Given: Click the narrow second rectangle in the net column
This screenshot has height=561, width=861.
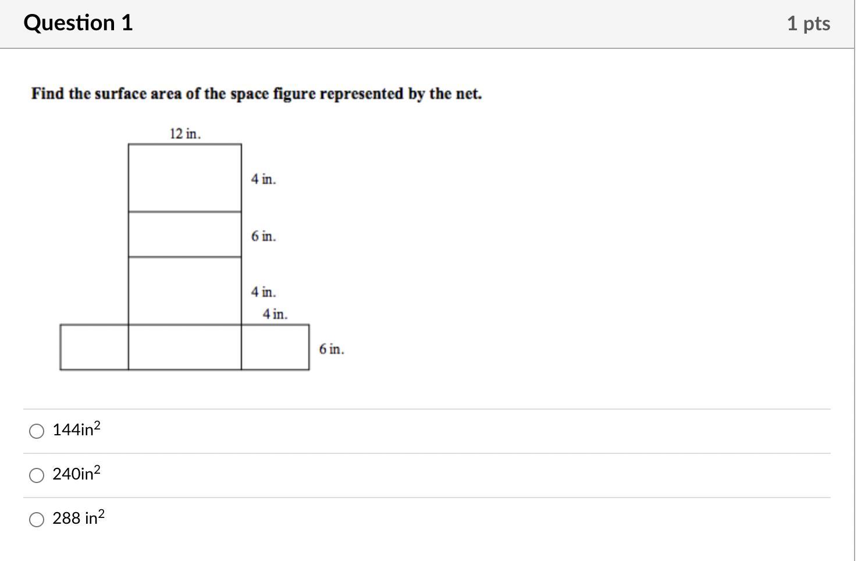Looking at the screenshot, I should (x=185, y=235).
